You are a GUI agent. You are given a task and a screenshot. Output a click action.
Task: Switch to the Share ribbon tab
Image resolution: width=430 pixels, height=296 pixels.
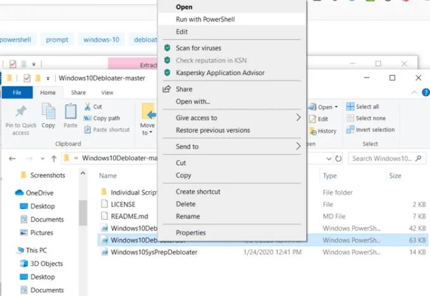(x=78, y=93)
